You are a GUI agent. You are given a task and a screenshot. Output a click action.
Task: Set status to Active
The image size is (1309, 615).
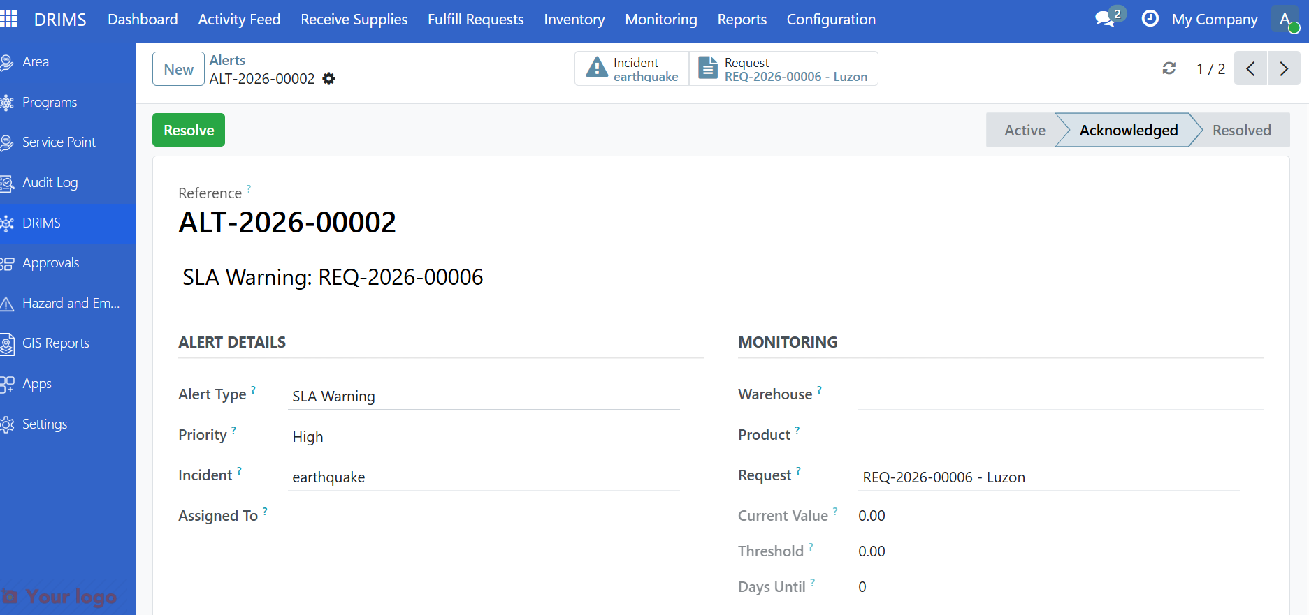1025,130
